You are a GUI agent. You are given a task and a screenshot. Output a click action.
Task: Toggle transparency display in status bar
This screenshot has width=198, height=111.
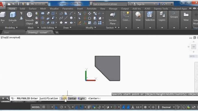click(94, 107)
